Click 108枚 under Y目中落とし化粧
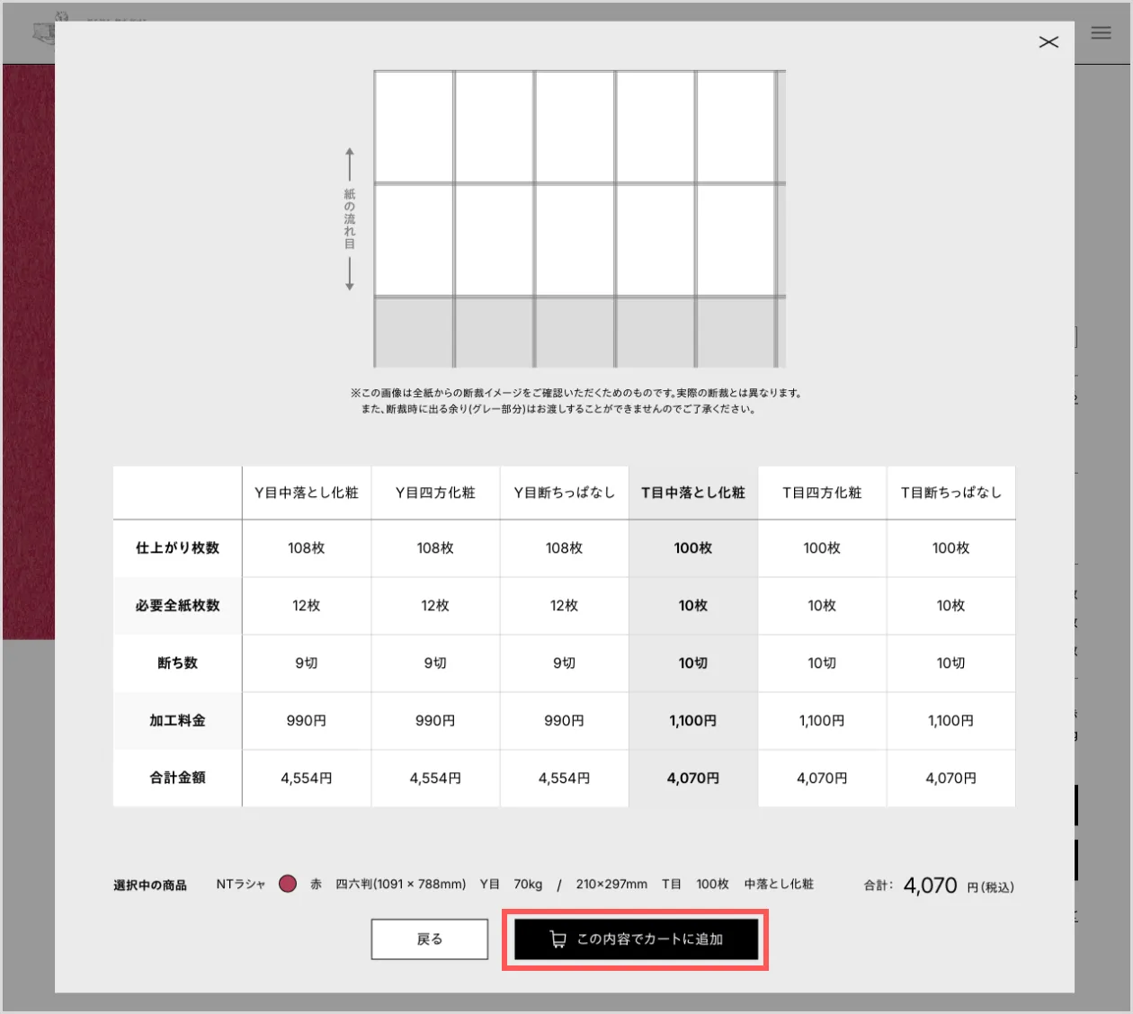Viewport: 1133px width, 1014px height. click(x=306, y=548)
